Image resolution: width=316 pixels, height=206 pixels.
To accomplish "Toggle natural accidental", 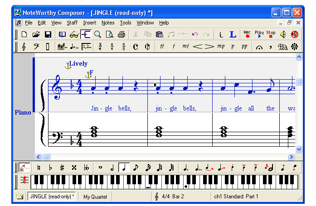I will pyautogui.click(x=39, y=168).
